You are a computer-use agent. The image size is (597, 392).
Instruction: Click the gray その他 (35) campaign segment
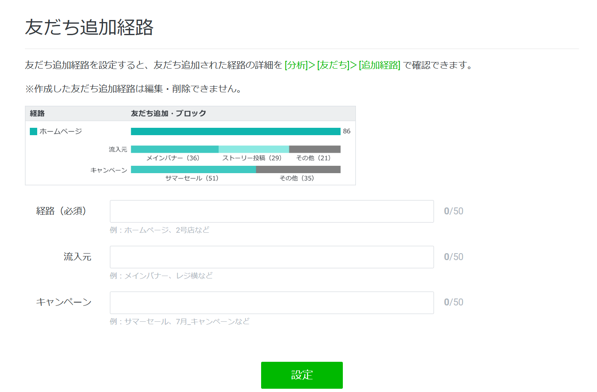click(298, 169)
